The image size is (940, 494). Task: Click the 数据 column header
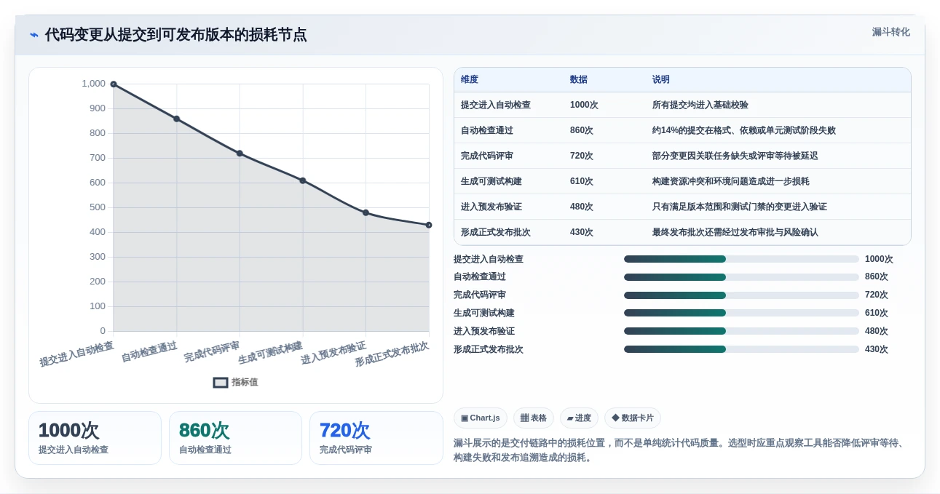(579, 79)
